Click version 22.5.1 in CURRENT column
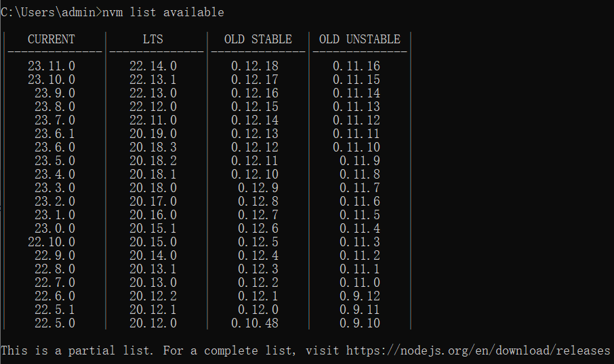Screen dimensions: 614x364 55,310
